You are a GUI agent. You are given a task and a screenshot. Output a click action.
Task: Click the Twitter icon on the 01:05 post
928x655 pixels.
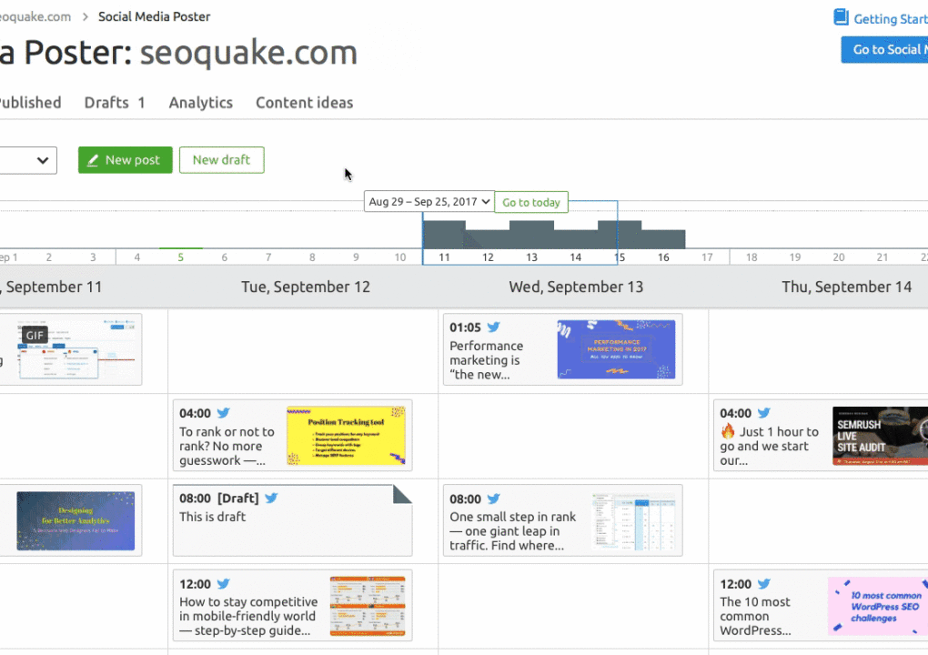pyautogui.click(x=493, y=327)
